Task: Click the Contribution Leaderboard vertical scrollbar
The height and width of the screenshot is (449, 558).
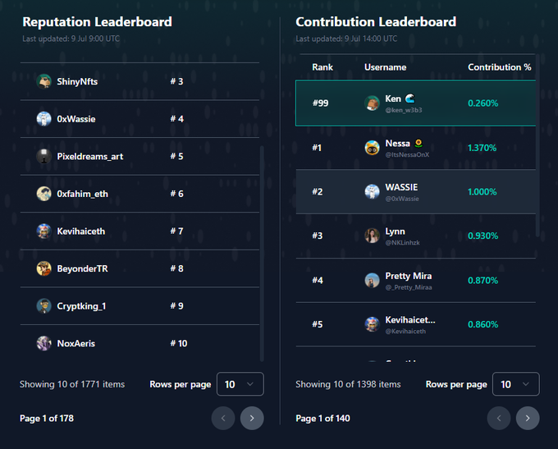Action: (x=537, y=145)
